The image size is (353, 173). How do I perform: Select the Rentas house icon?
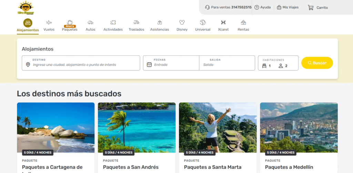pyautogui.click(x=243, y=22)
